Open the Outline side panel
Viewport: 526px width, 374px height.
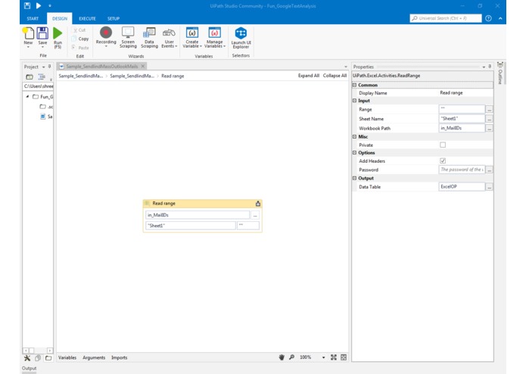[x=500, y=73]
